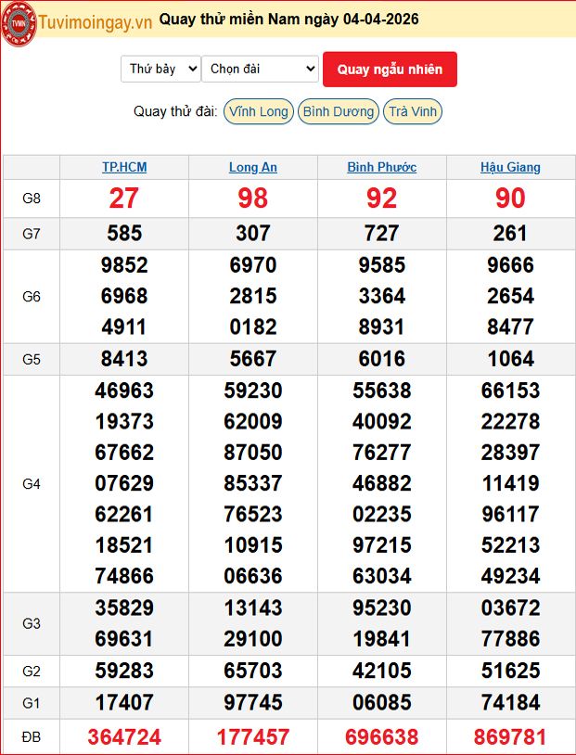Click the G8 prize row label
576x755 pixels.
(32, 198)
